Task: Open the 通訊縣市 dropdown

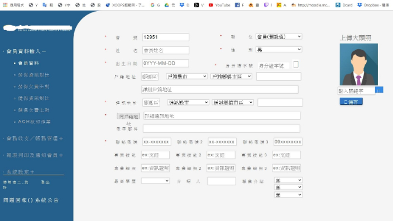Action: point(188,102)
